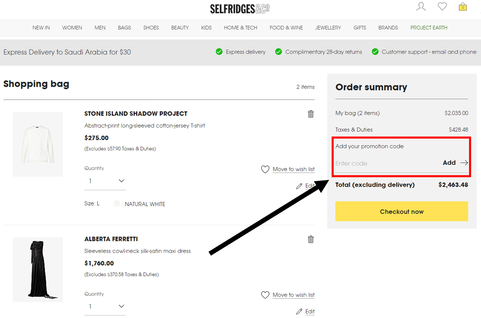The width and height of the screenshot is (481, 318).
Task: Open the FOOD & WINE menu
Action: click(x=286, y=28)
